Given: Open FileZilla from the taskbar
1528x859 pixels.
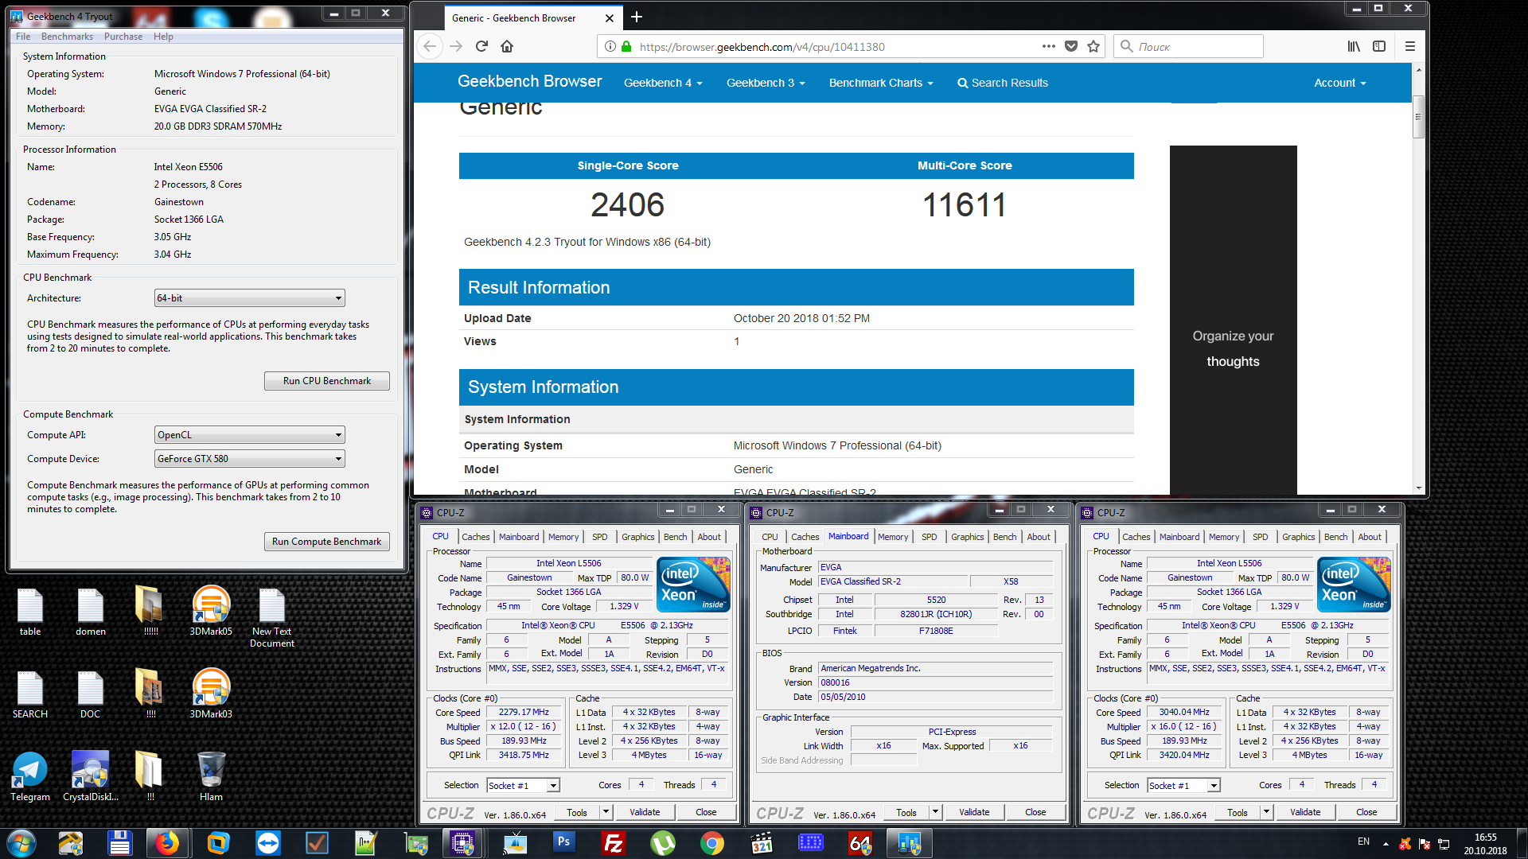Looking at the screenshot, I should click(614, 843).
